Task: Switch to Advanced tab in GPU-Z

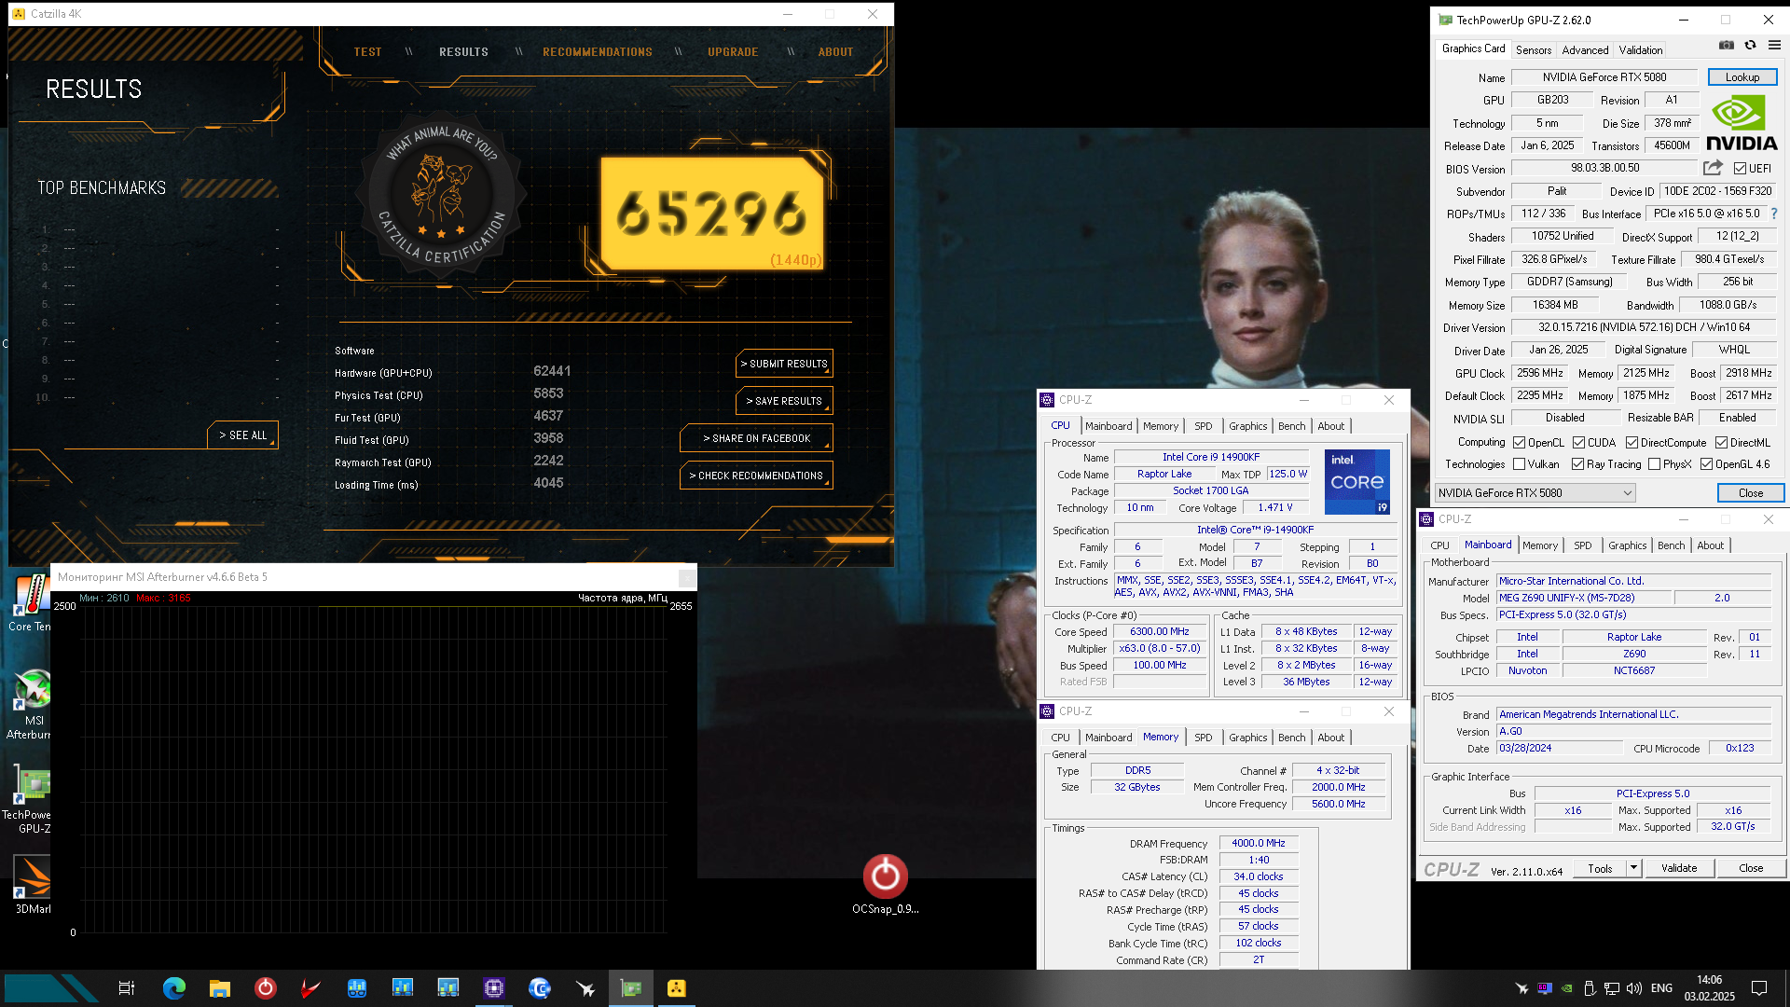Action: coord(1585,50)
